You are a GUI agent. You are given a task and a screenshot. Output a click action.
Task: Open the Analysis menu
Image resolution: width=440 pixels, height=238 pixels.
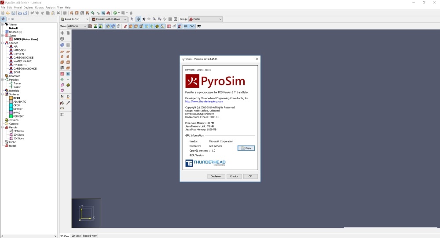(51, 7)
